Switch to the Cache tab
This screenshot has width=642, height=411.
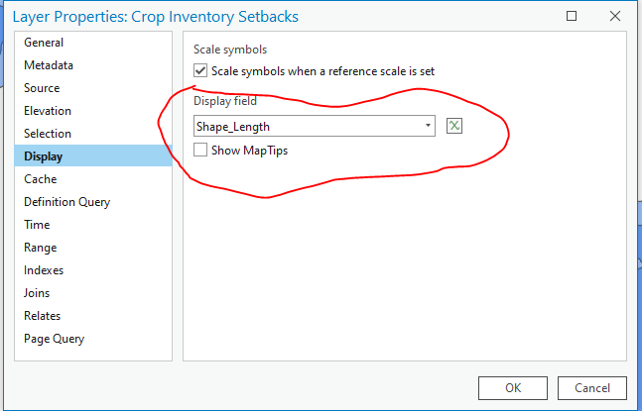point(41,179)
